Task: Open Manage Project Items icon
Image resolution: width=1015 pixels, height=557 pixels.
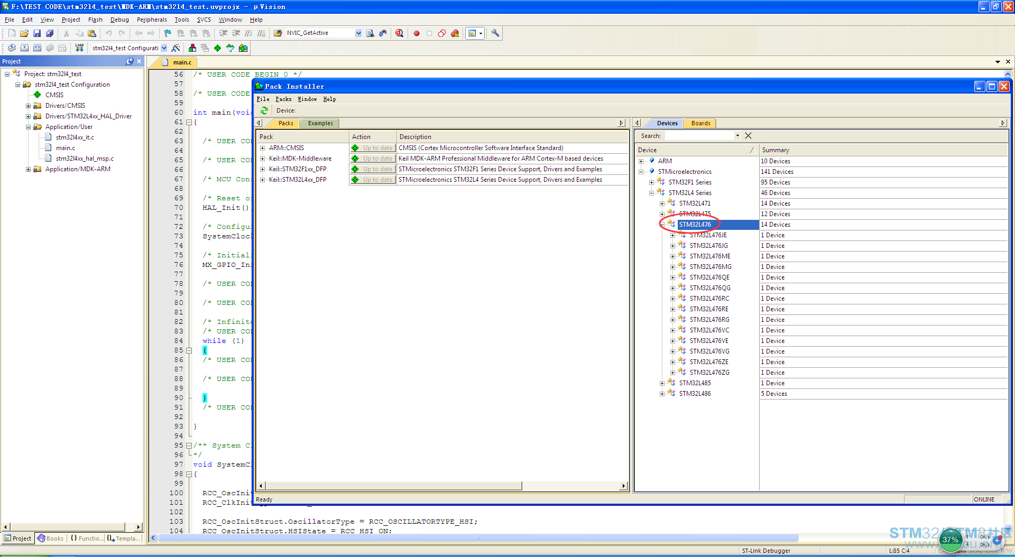Action: pyautogui.click(x=192, y=48)
